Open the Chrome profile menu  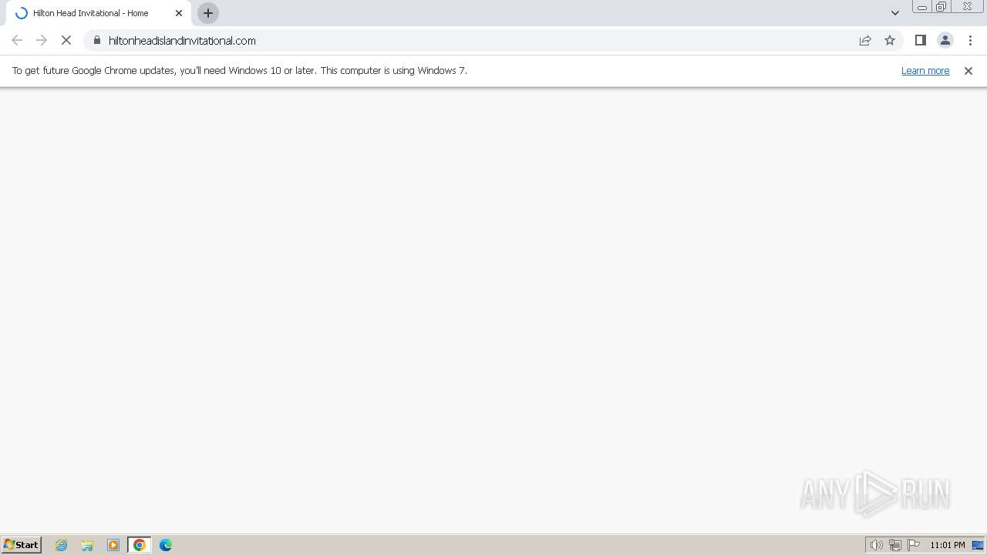pos(945,40)
